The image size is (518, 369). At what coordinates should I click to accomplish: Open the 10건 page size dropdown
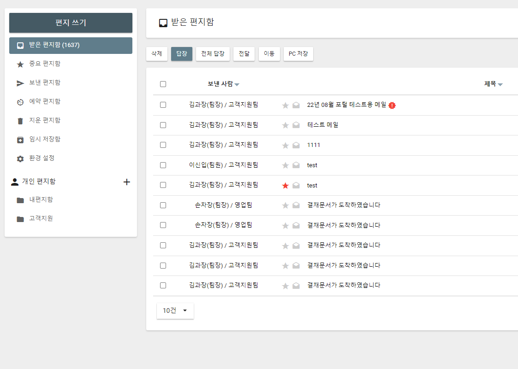click(175, 310)
